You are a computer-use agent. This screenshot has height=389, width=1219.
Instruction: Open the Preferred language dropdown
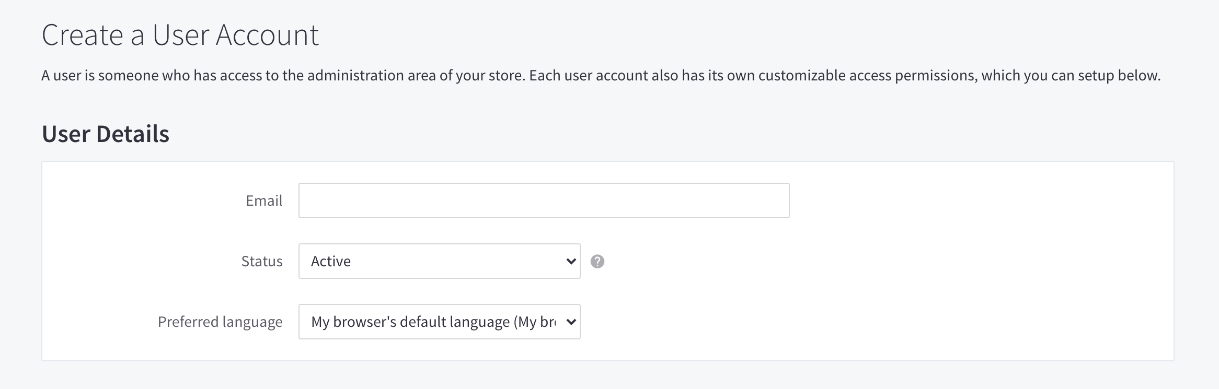point(439,322)
